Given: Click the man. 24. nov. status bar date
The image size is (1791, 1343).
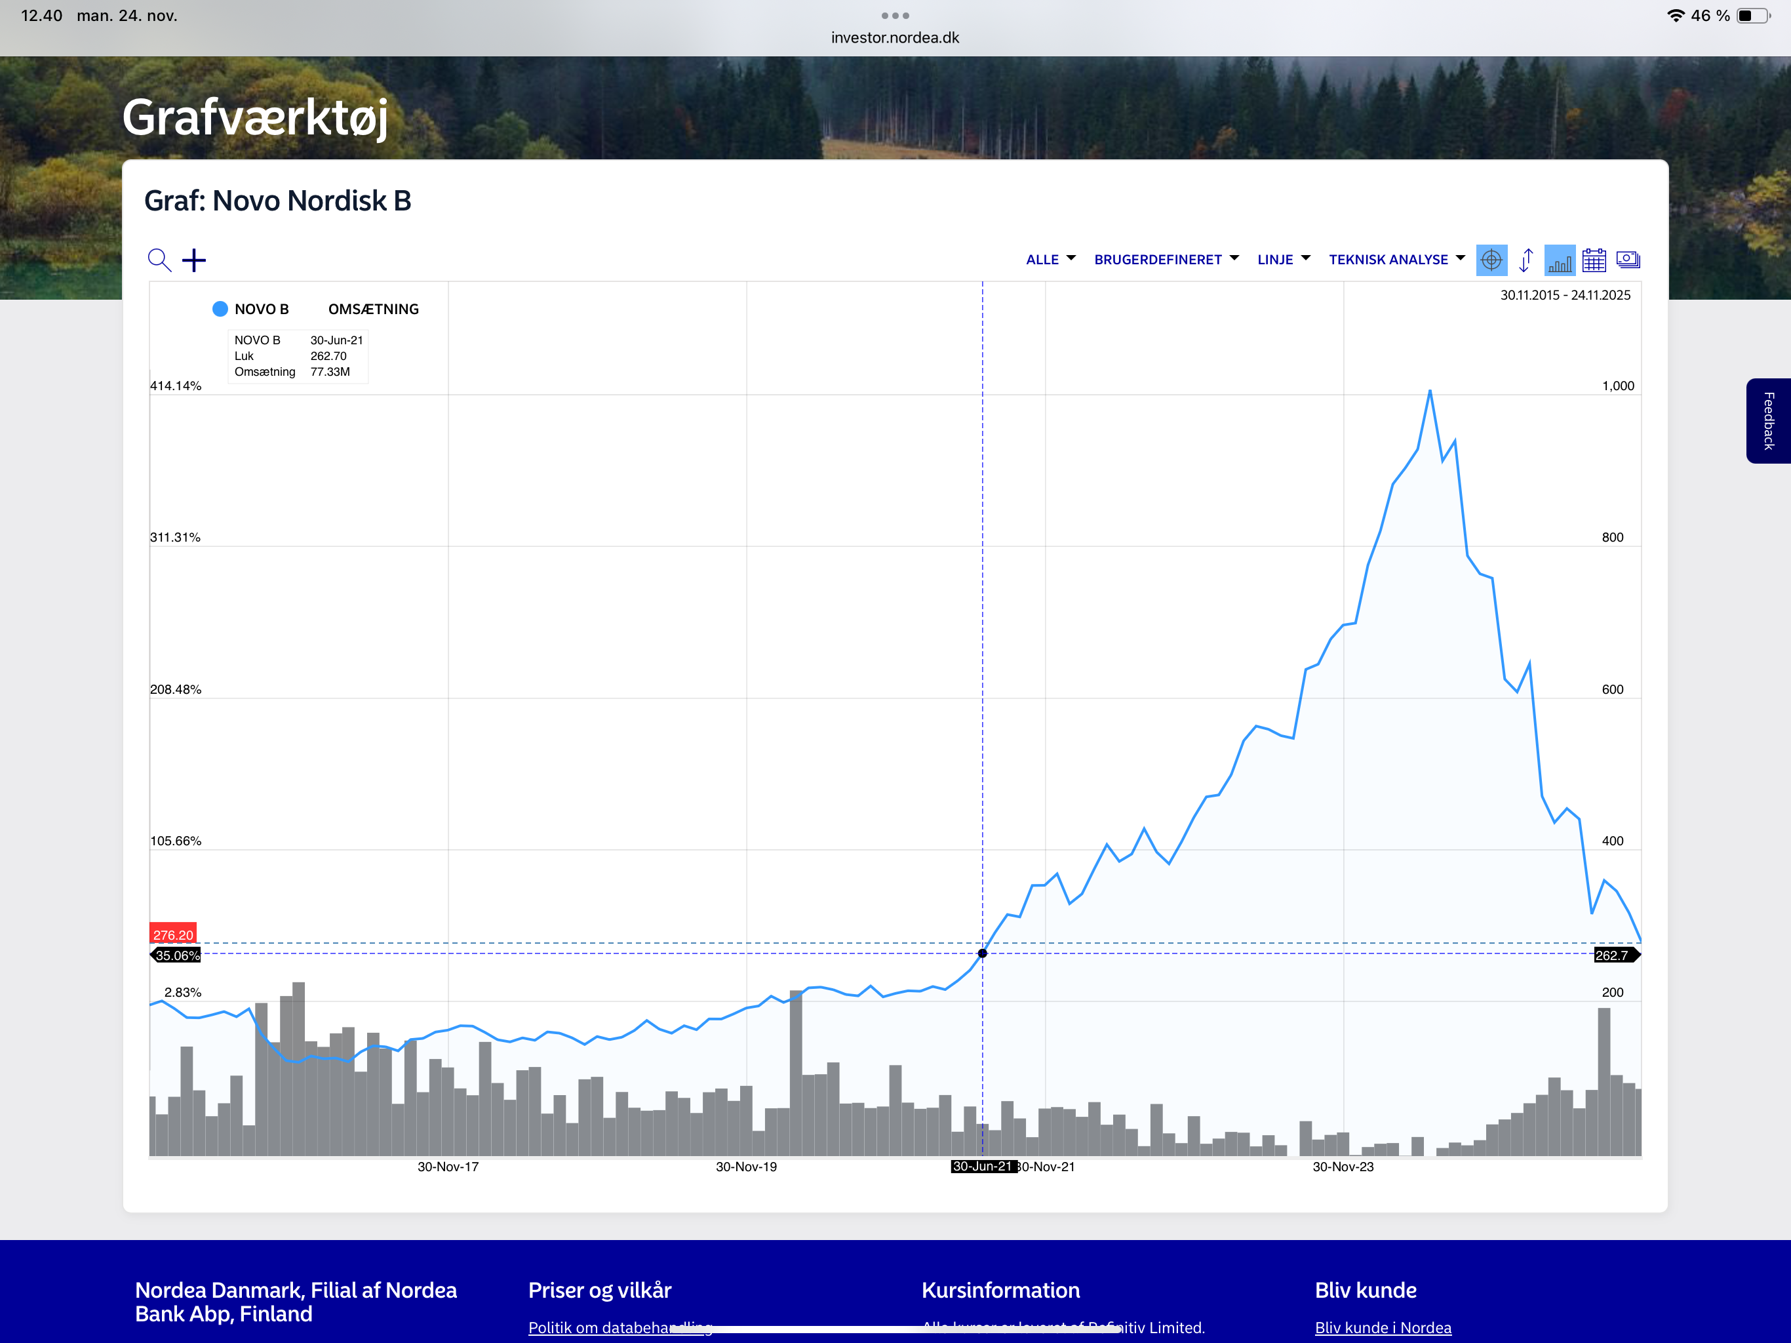Looking at the screenshot, I should click(127, 15).
